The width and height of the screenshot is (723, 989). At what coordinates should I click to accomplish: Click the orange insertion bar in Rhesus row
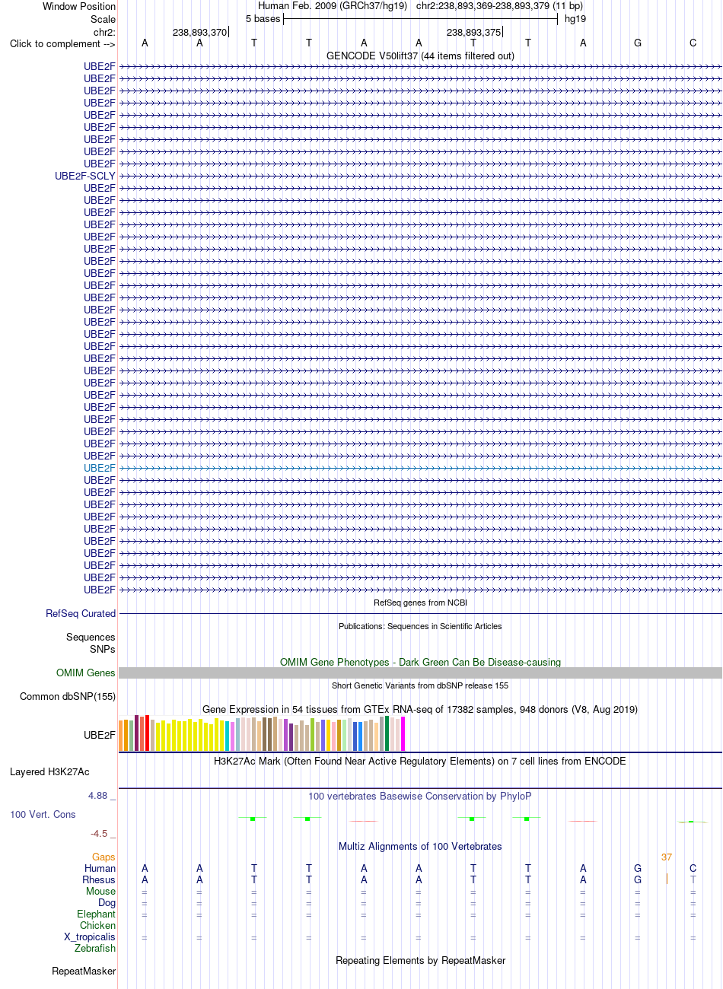coord(667,879)
